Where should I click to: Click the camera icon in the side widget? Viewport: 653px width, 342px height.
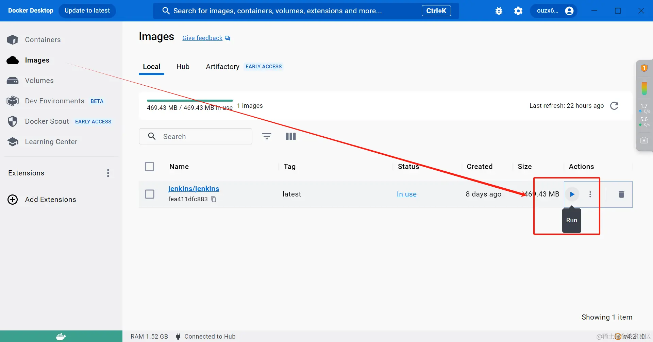click(644, 140)
